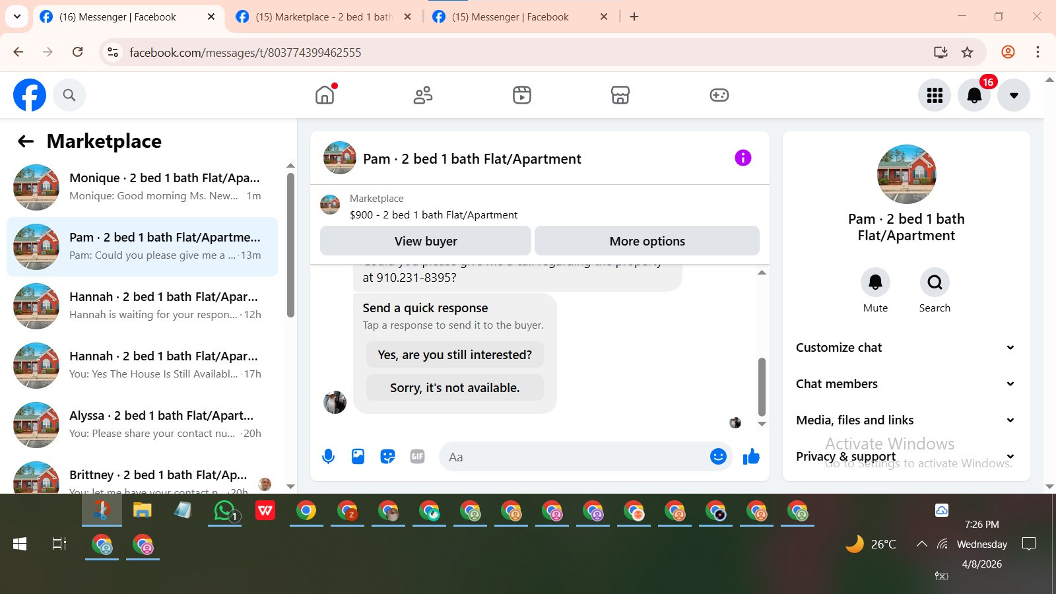Open Monique conversation in list
Image resolution: width=1056 pixels, height=594 pixels.
pos(142,187)
